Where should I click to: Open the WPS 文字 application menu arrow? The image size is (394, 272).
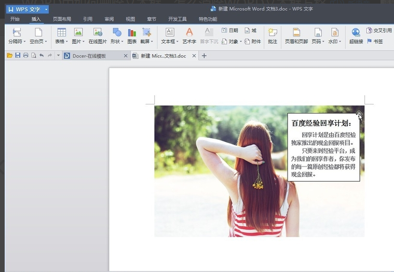46,9
